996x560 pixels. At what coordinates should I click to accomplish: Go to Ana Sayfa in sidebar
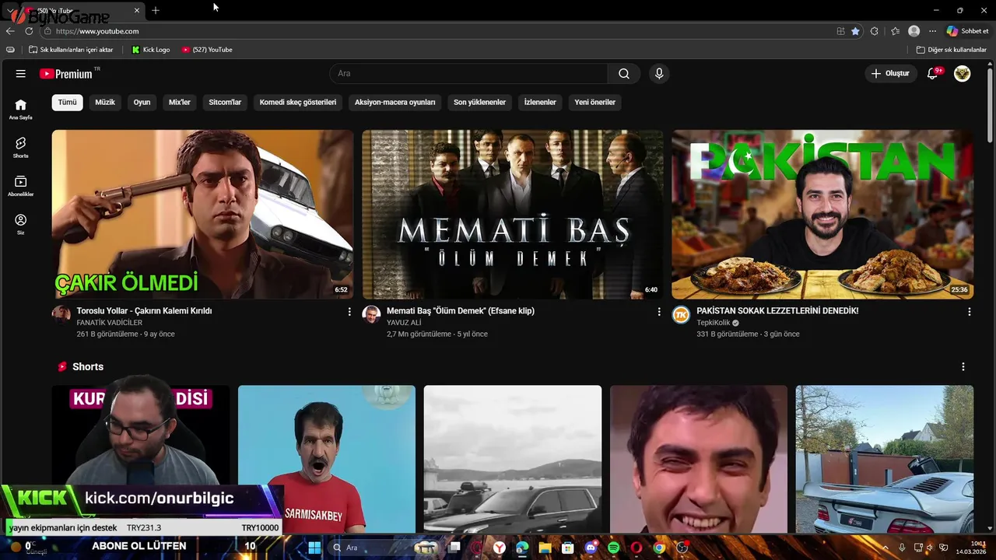click(20, 109)
